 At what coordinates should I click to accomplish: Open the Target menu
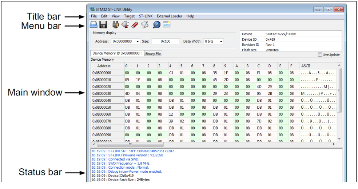[x=129, y=16]
